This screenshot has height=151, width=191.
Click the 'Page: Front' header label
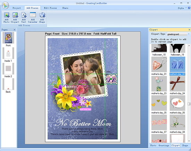[x=52, y=34]
